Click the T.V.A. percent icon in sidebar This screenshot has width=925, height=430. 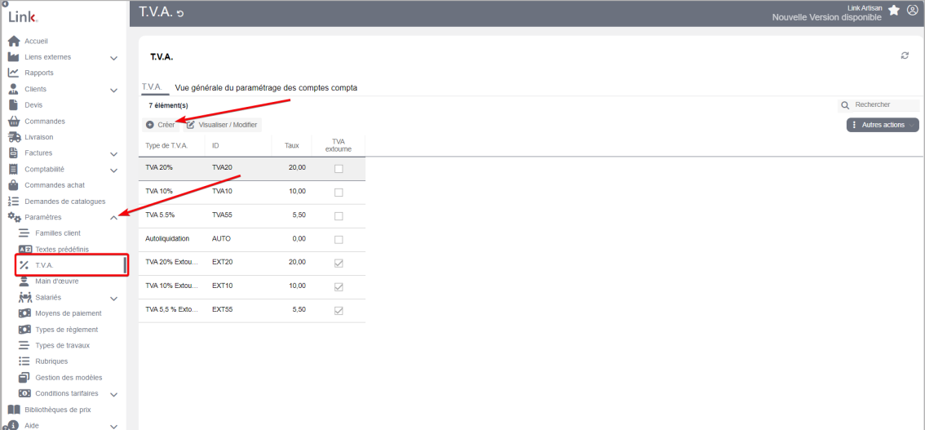(24, 265)
